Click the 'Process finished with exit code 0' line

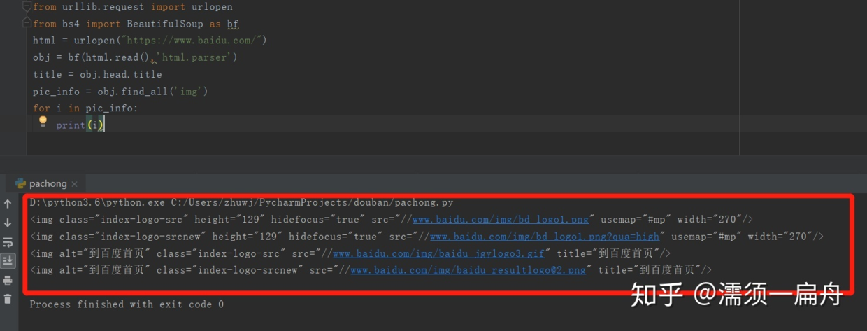click(x=127, y=304)
